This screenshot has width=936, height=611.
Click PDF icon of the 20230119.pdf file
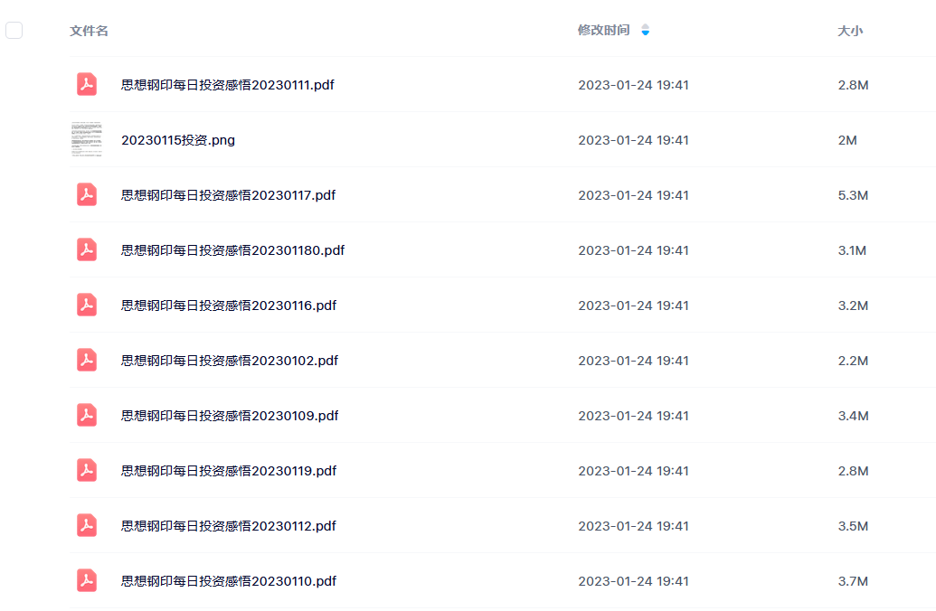coord(87,470)
